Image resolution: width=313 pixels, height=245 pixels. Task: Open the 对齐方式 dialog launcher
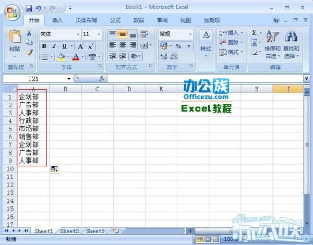click(x=151, y=66)
